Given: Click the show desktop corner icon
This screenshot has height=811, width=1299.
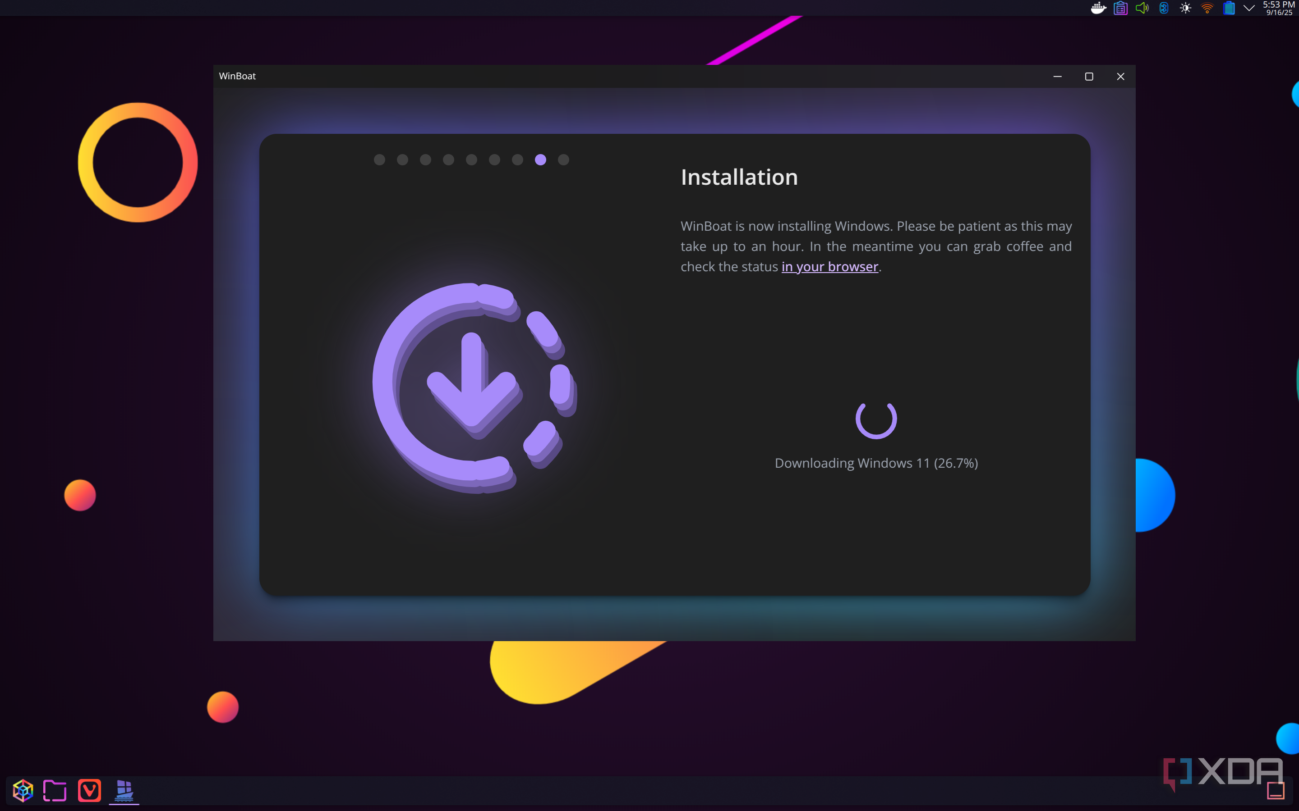Looking at the screenshot, I should pyautogui.click(x=1276, y=790).
